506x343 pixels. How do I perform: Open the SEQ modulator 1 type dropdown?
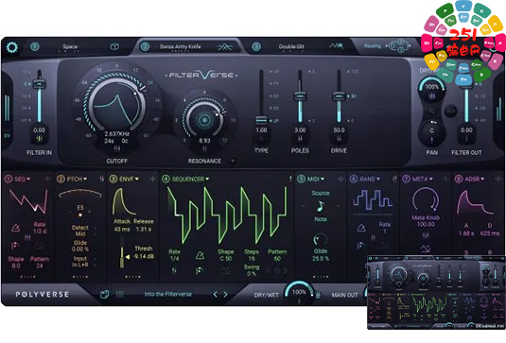pos(23,179)
